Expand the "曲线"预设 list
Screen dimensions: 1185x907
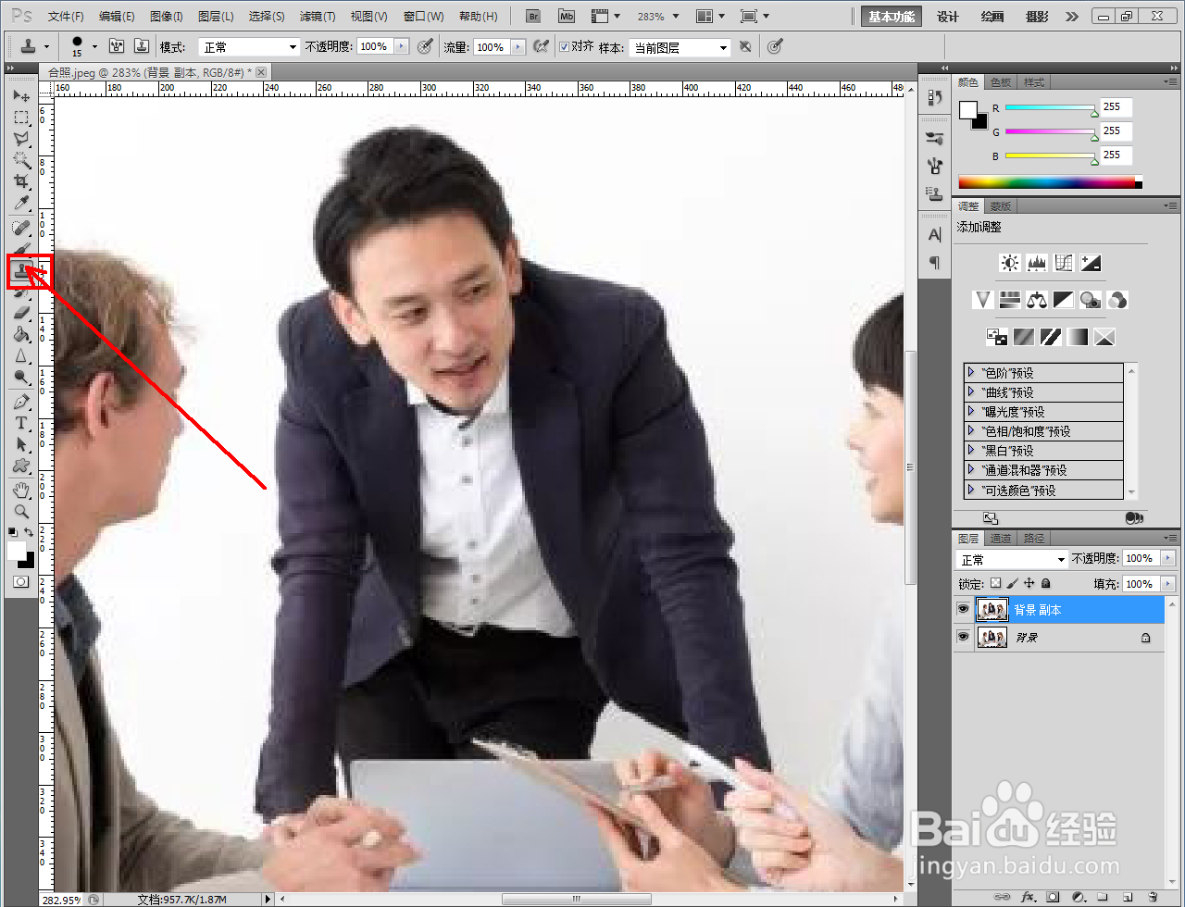[971, 391]
